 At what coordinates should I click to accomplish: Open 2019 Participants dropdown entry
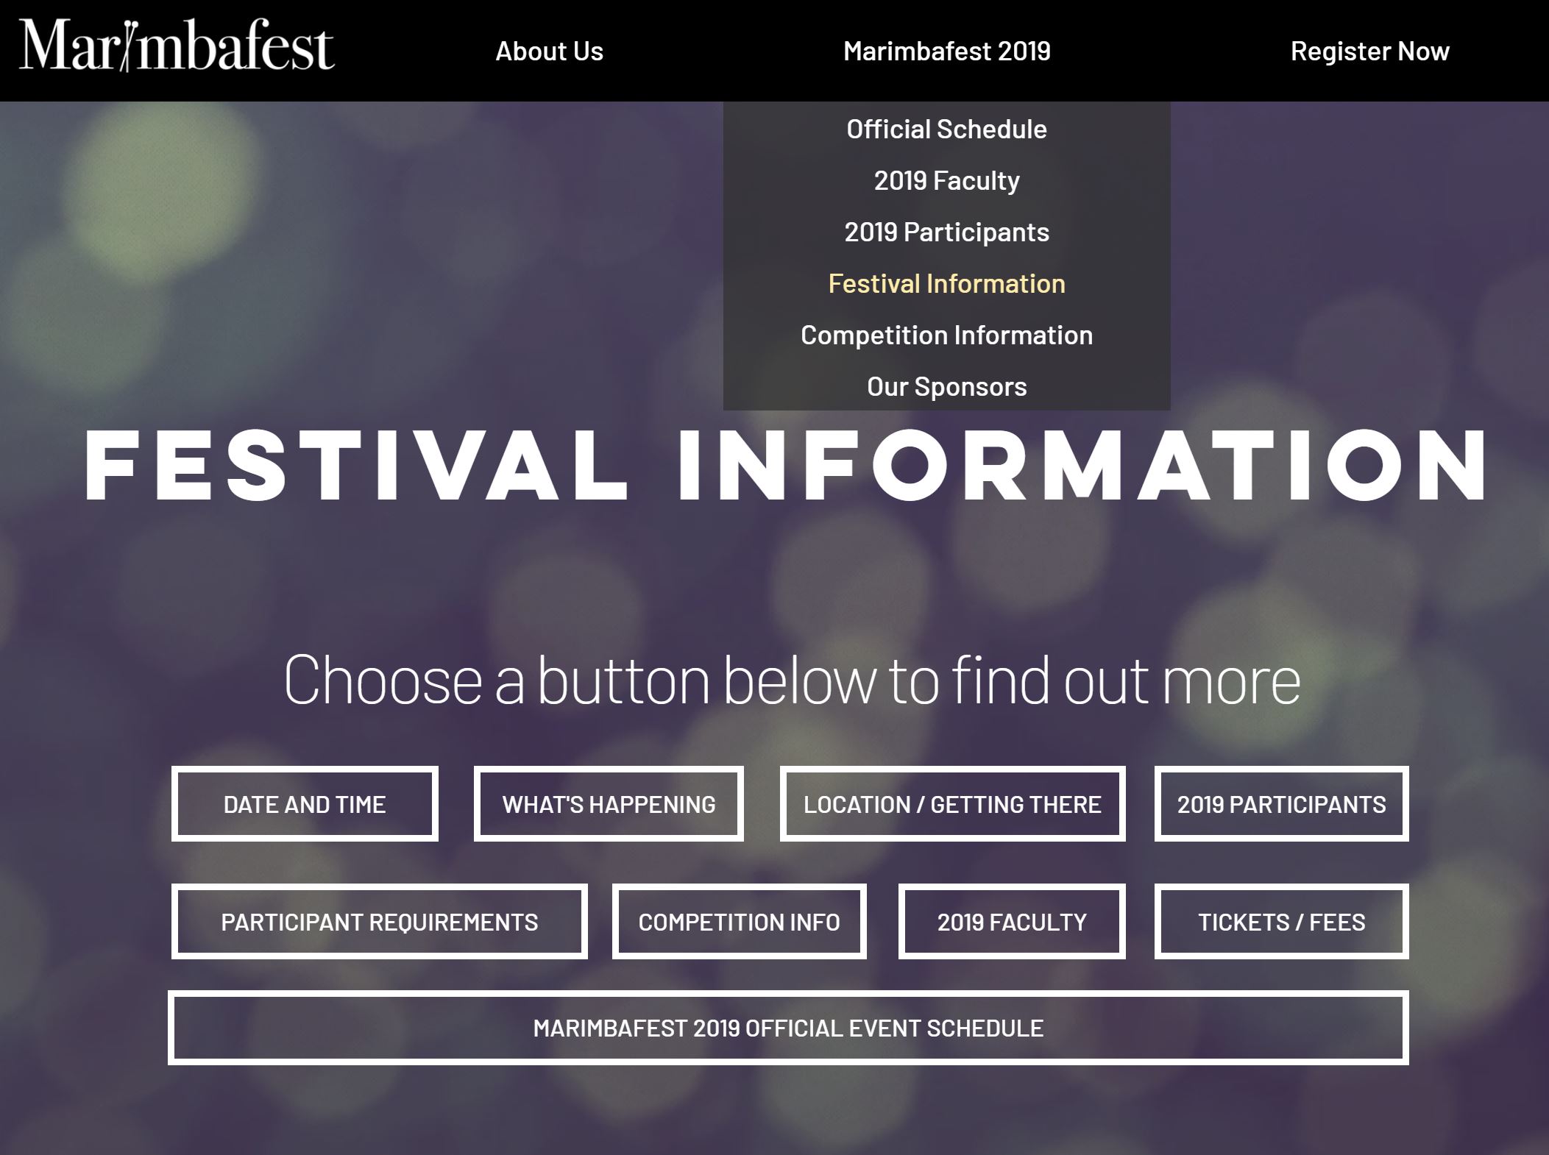(x=946, y=232)
